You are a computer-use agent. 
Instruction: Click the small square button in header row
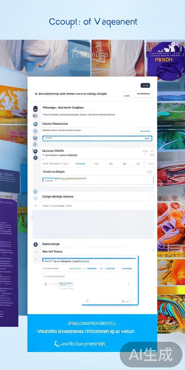point(127,95)
